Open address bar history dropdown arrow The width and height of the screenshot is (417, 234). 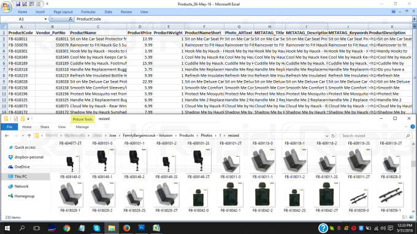[327, 136]
